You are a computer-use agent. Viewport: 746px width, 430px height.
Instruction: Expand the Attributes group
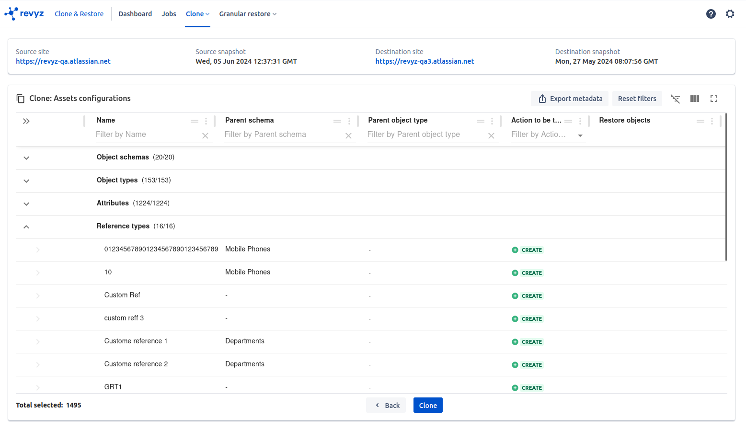(26, 204)
